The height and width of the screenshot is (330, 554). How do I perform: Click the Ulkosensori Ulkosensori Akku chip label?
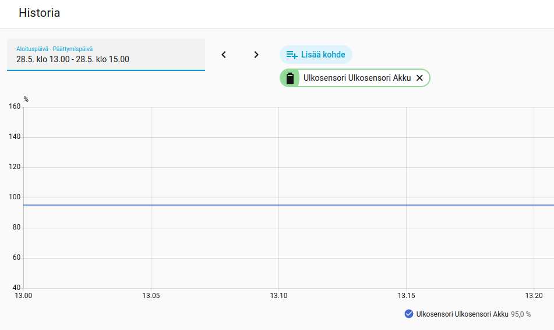click(x=357, y=78)
